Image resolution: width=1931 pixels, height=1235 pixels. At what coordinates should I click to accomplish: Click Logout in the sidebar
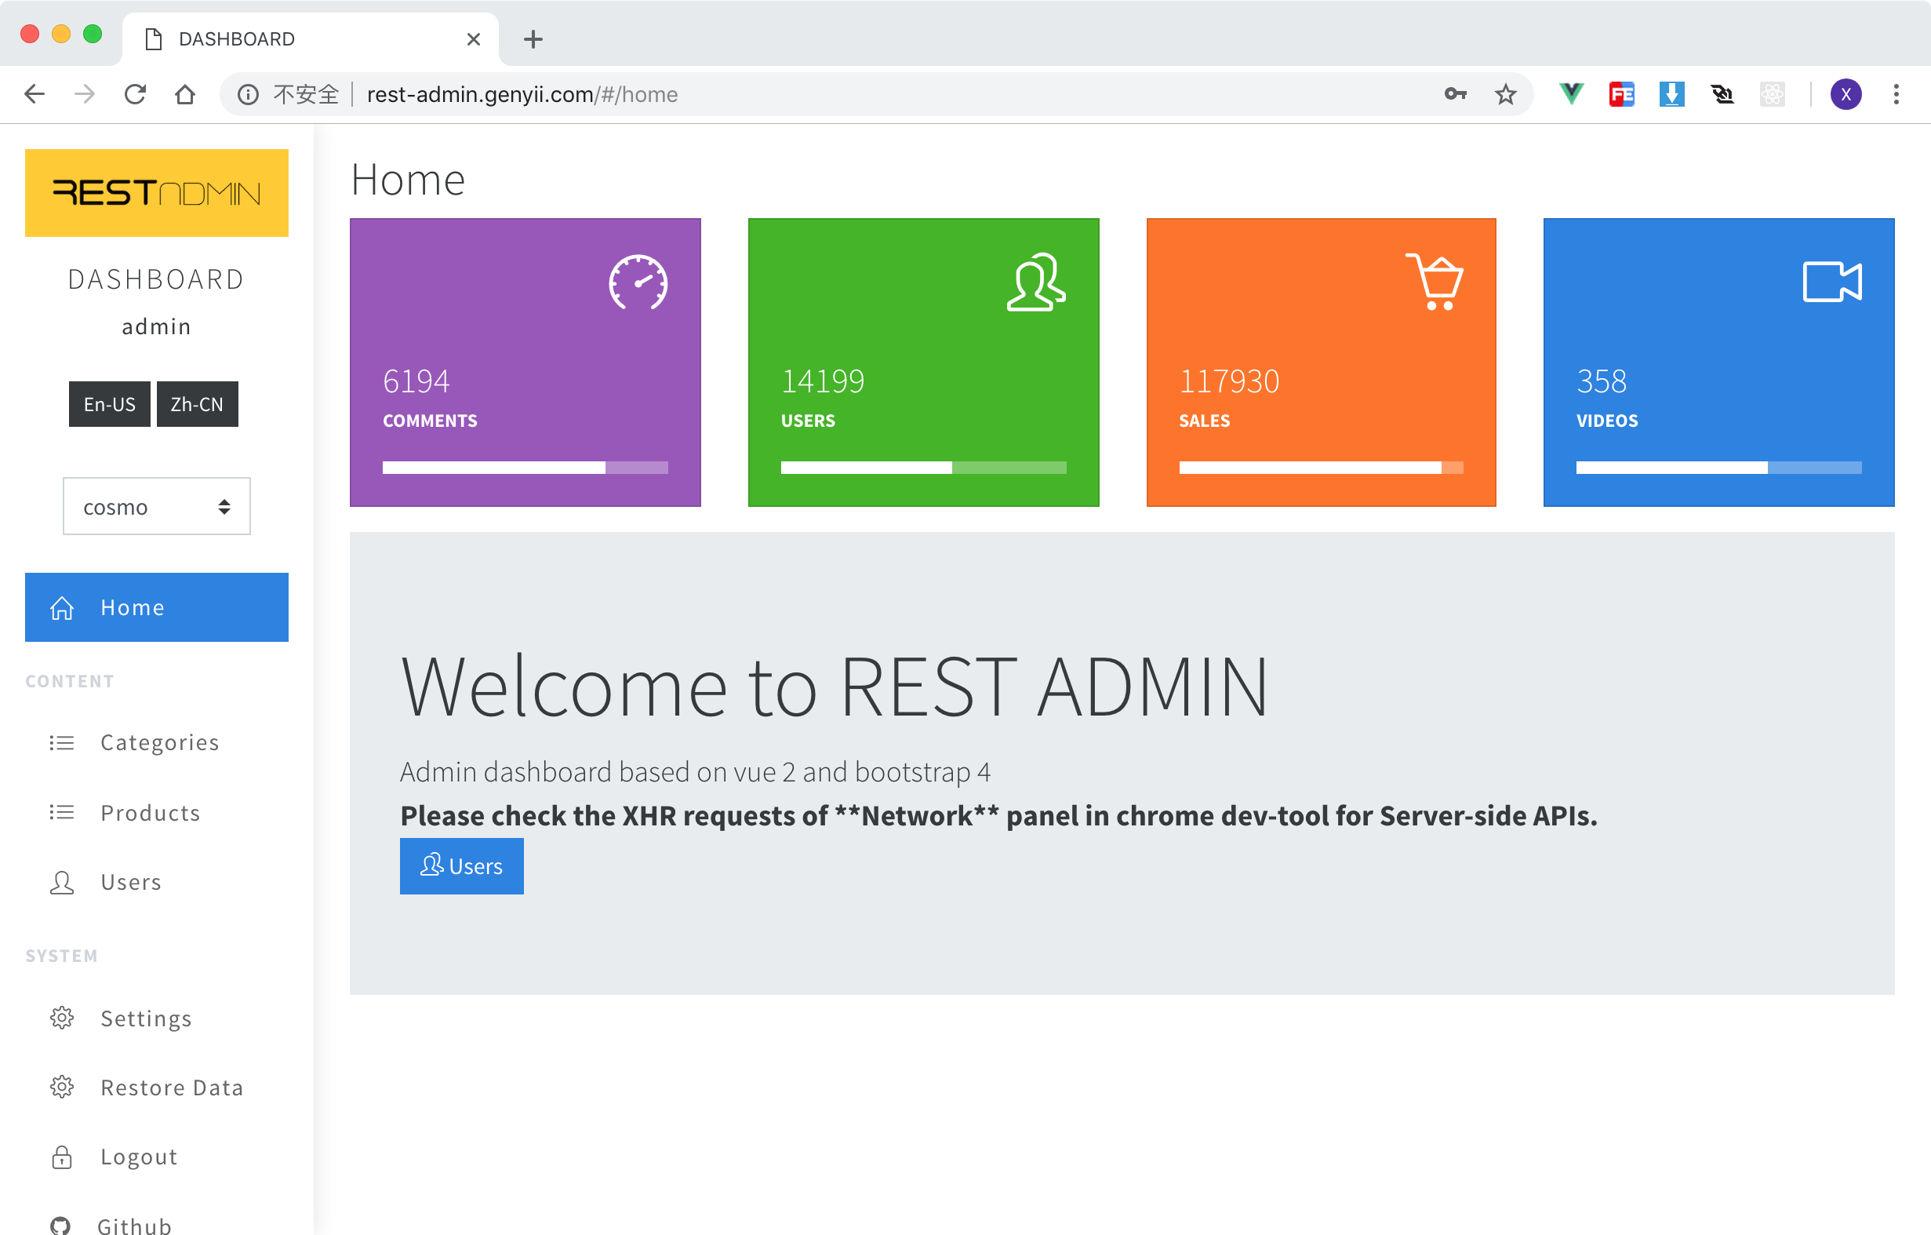(x=139, y=1157)
